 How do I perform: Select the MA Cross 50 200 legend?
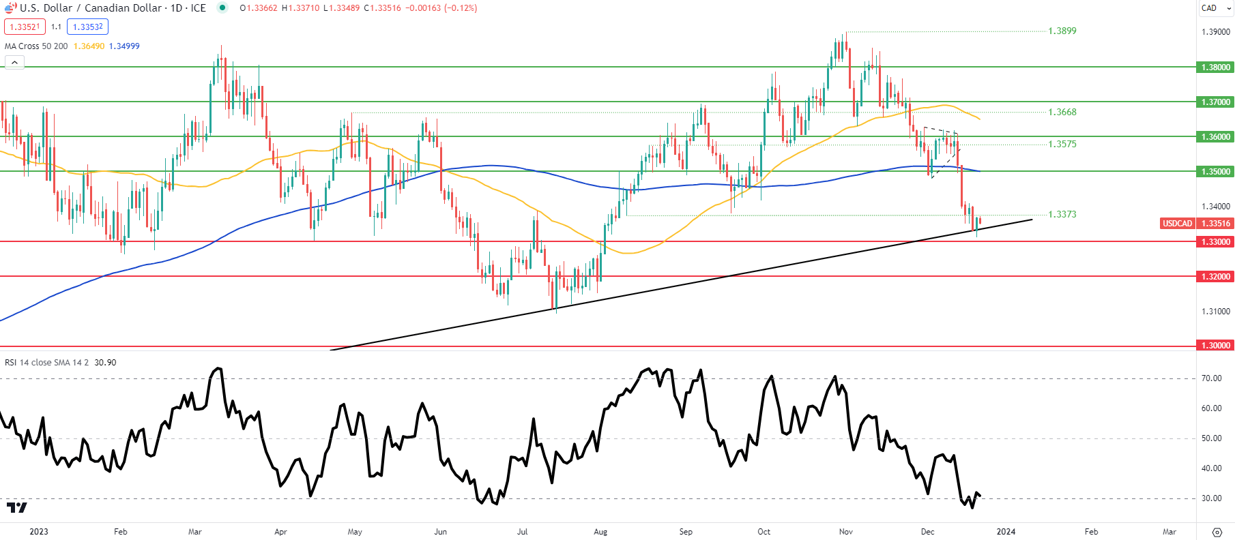(x=36, y=46)
